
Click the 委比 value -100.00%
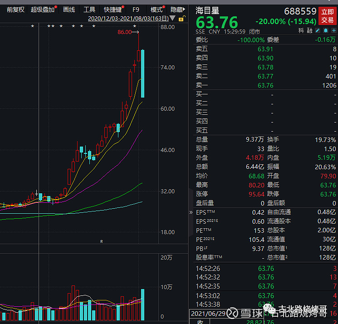[x=251, y=40]
